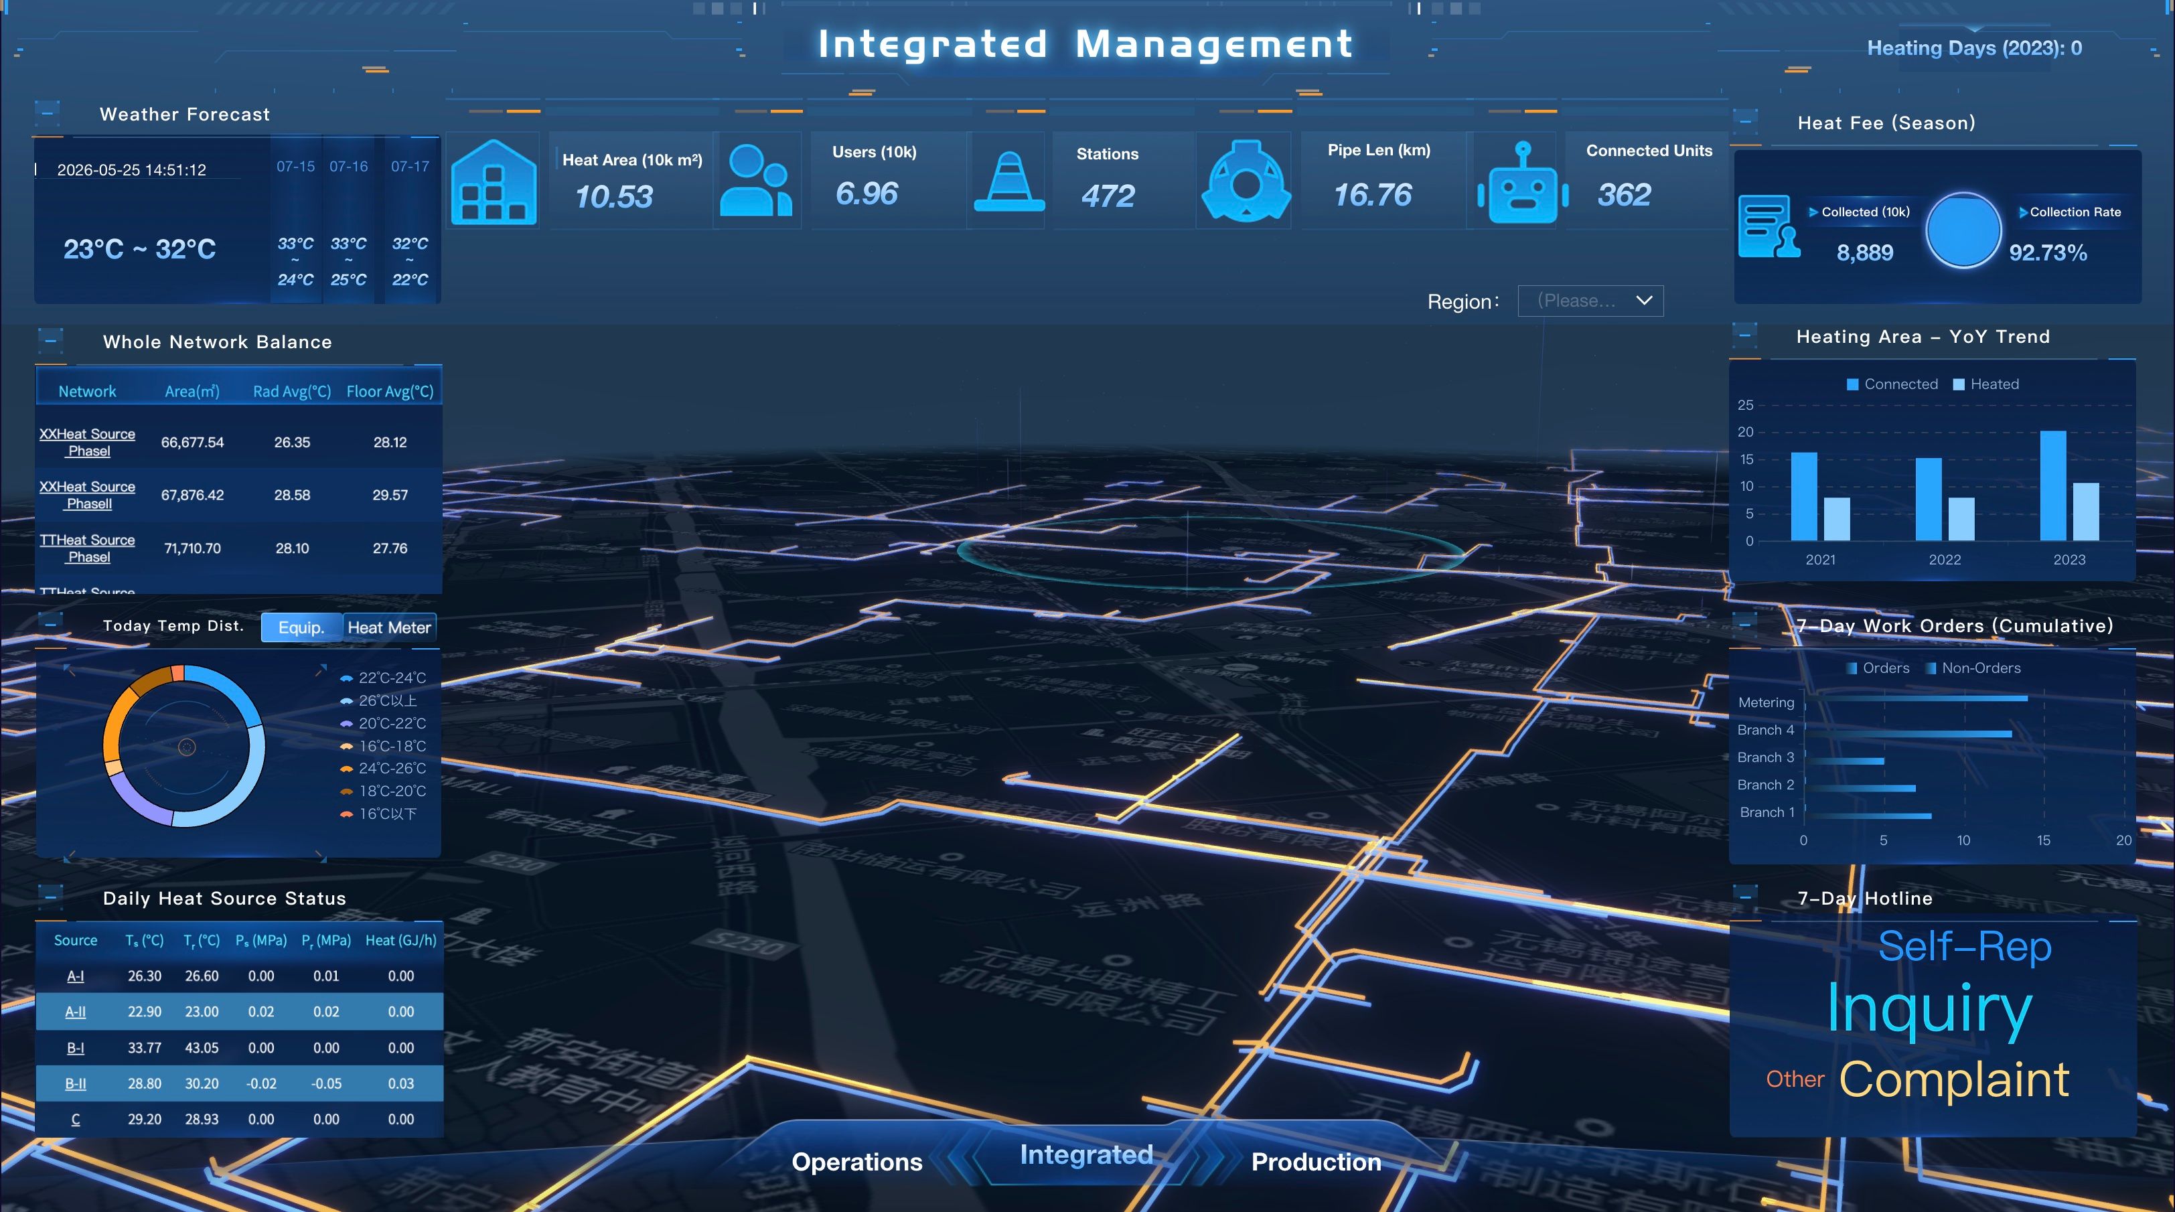Collapse the 7-Day Hotline panel
This screenshot has height=1212, width=2175.
[1744, 897]
